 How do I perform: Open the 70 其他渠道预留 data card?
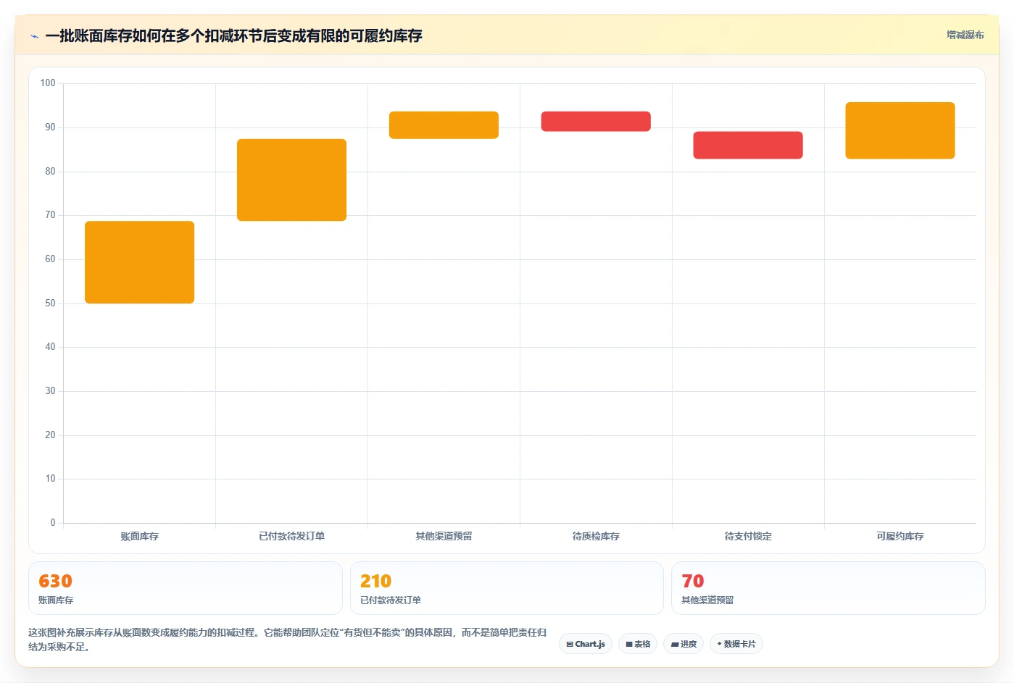(828, 588)
